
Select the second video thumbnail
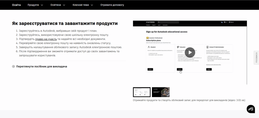(x=161, y=92)
